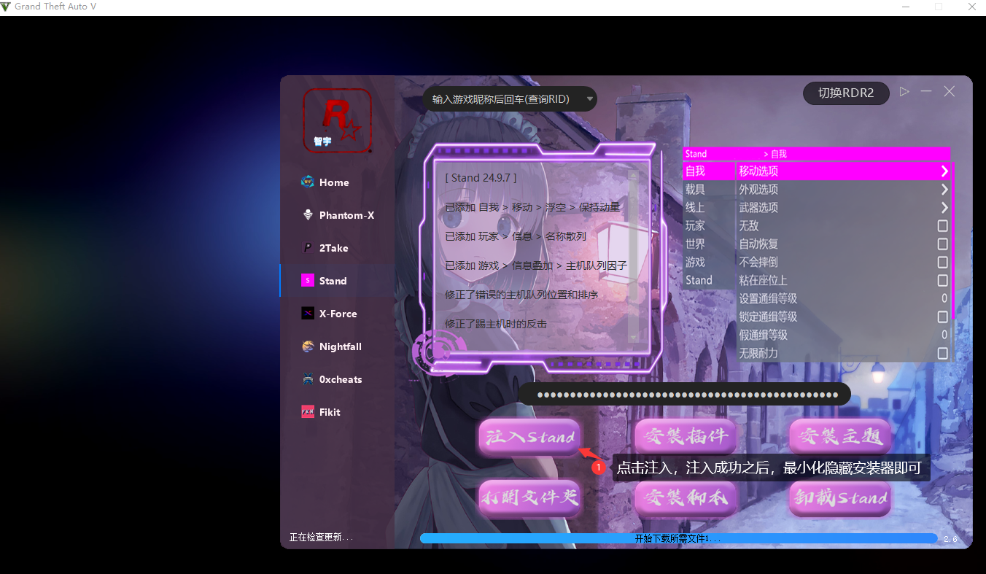This screenshot has width=986, height=574.
Task: Tick the 不会摔倒 checkbox
Action: point(943,263)
